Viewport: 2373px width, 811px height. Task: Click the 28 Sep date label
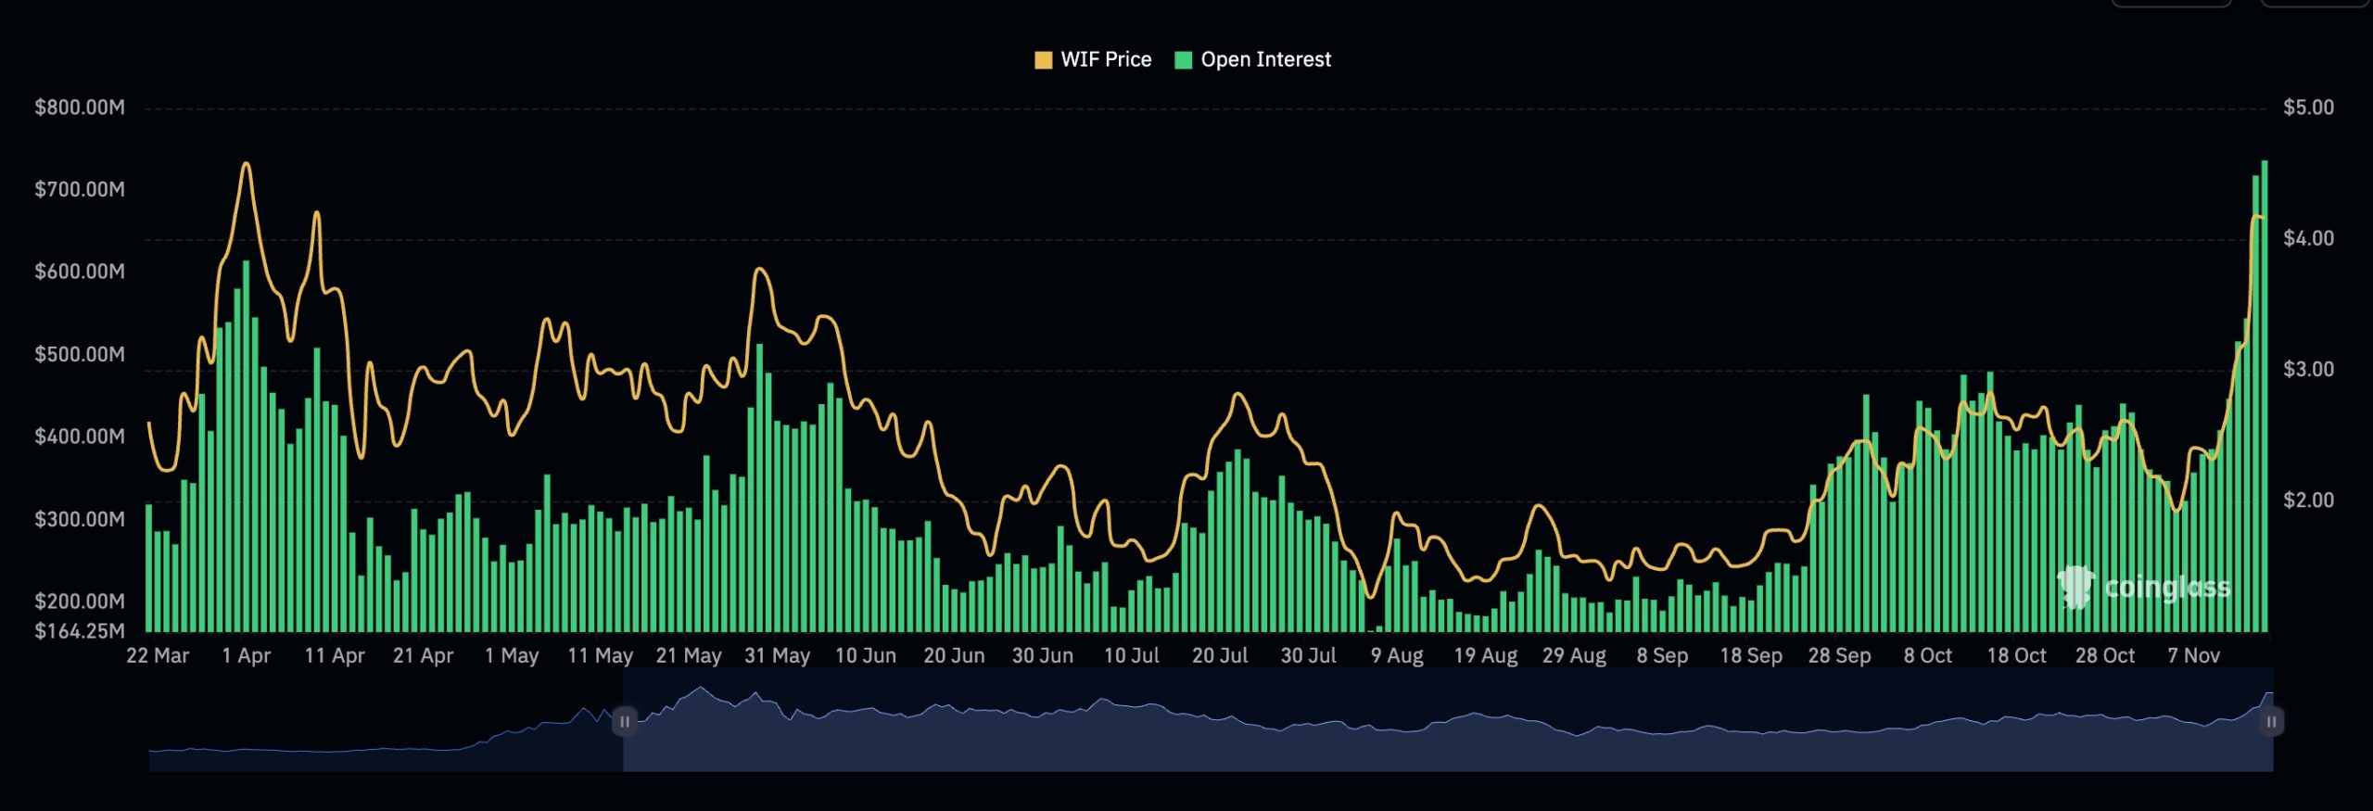click(x=1840, y=655)
